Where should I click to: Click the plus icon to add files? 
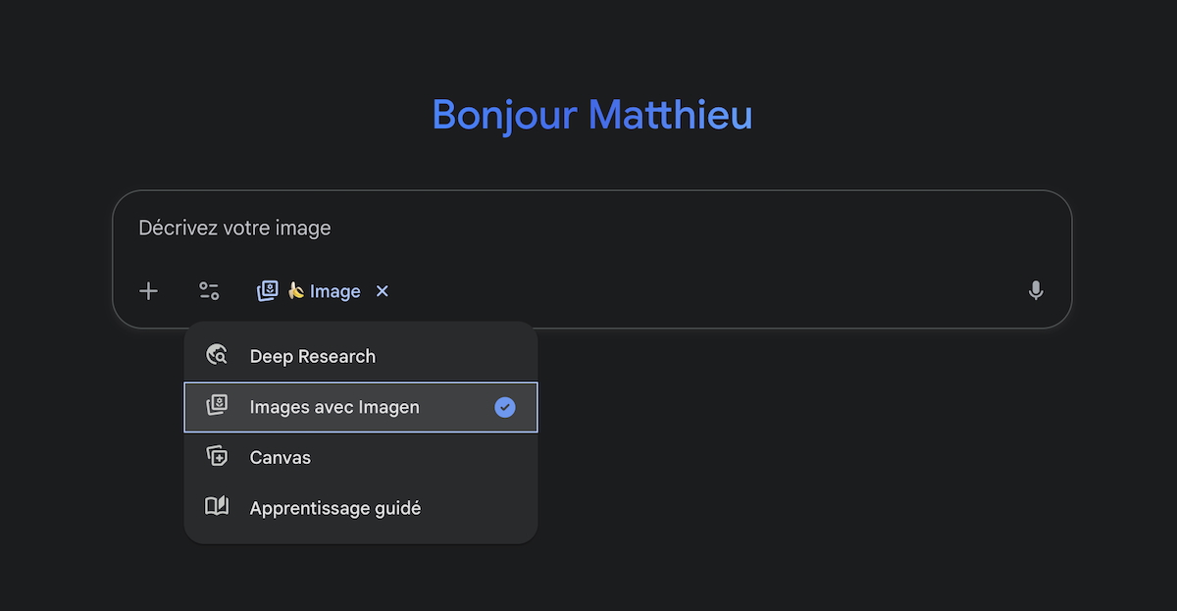tap(148, 291)
